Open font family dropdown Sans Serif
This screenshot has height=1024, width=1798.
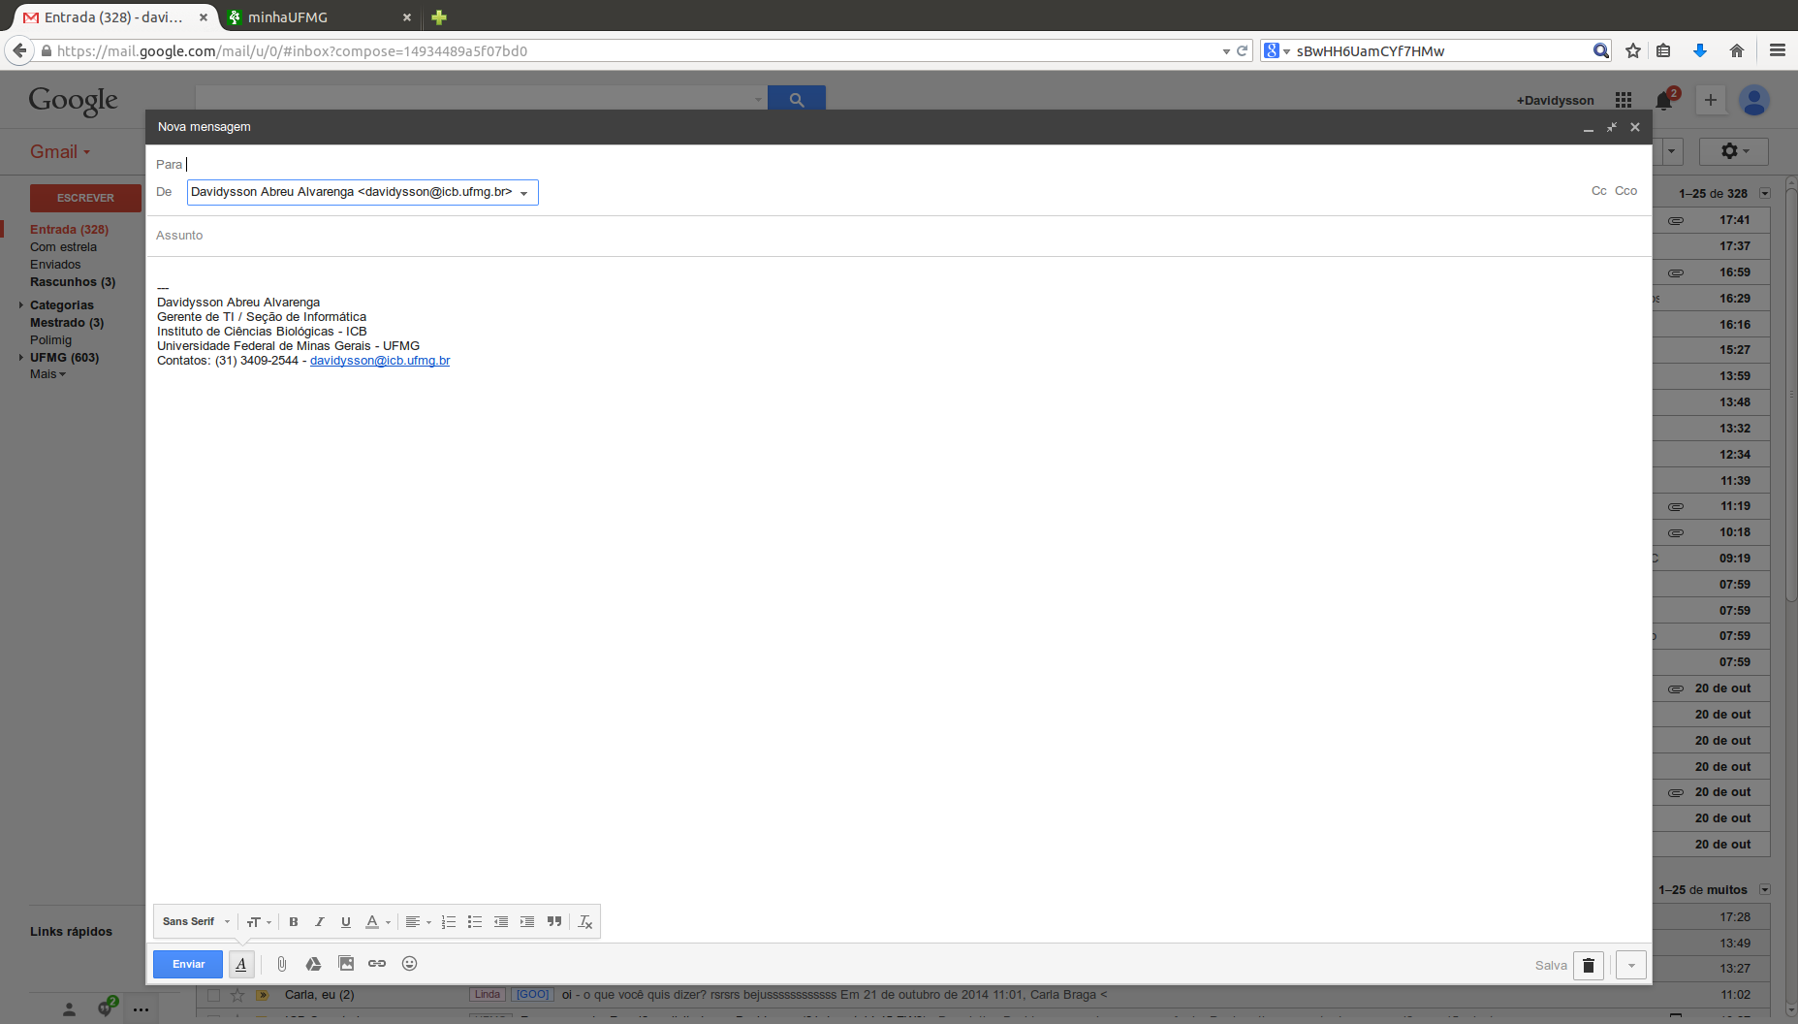click(196, 922)
